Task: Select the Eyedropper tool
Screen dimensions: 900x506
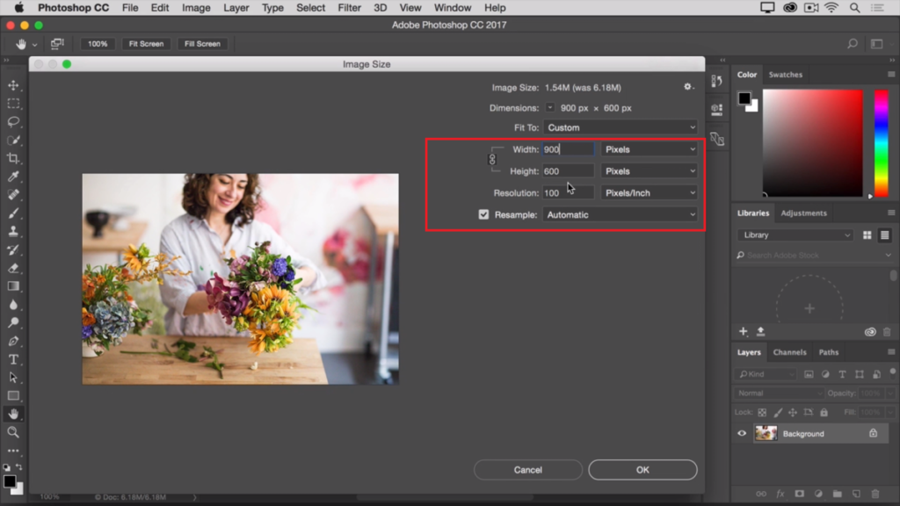Action: (13, 177)
